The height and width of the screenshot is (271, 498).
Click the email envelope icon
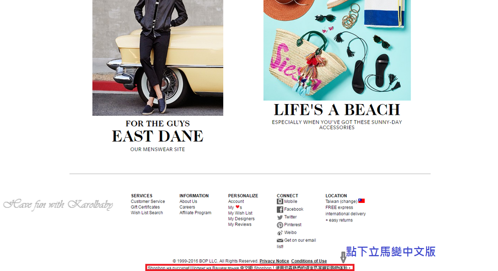coord(280,240)
